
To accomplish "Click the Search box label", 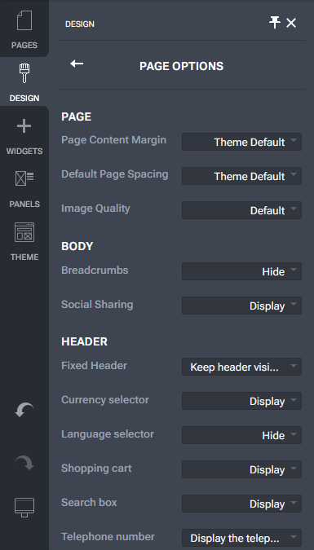I will (x=89, y=502).
